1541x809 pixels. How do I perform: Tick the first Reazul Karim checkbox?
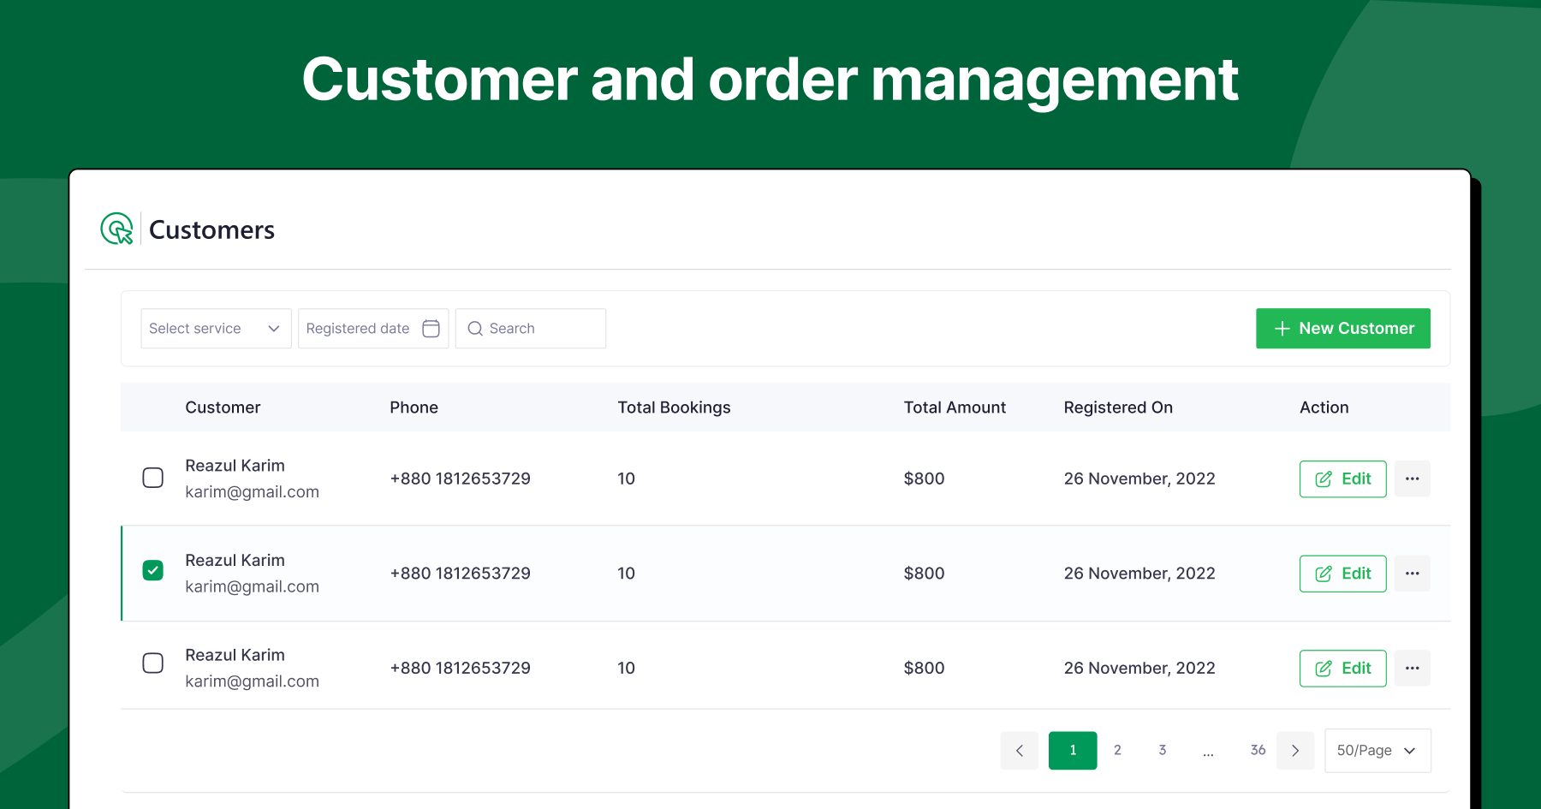point(153,478)
